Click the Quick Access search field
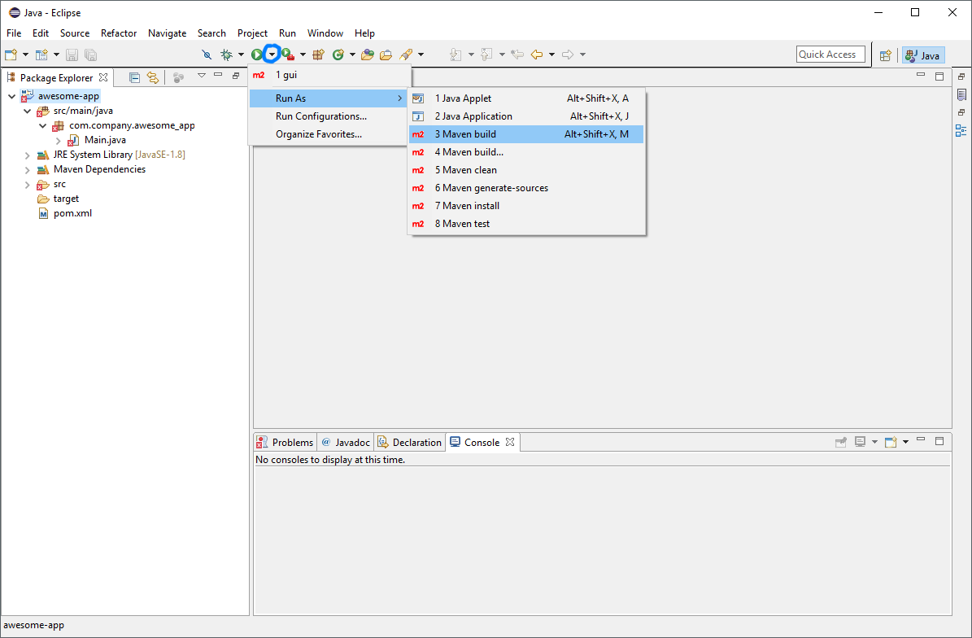The image size is (972, 638). [x=830, y=55]
